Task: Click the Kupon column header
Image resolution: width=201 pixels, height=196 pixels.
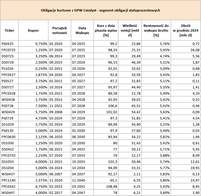Action: coord(33,30)
